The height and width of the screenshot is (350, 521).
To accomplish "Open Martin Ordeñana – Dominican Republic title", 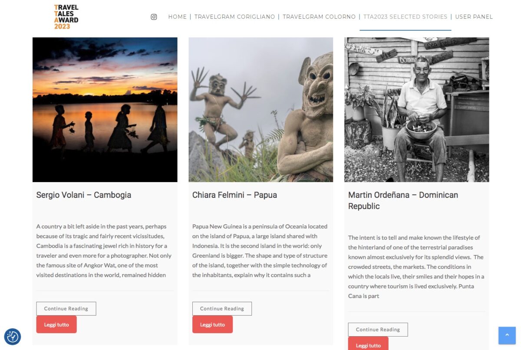I will click(403, 200).
